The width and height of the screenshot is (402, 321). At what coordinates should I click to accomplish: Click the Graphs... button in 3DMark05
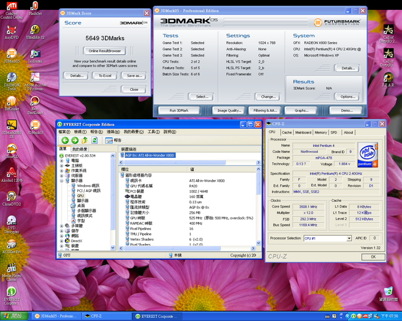coord(301,110)
